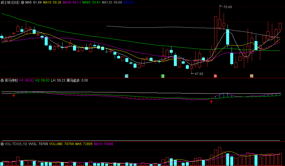The height and width of the screenshot is (166, 285).
Task: Open the 榜 event marker icon
Action: tap(251, 76)
